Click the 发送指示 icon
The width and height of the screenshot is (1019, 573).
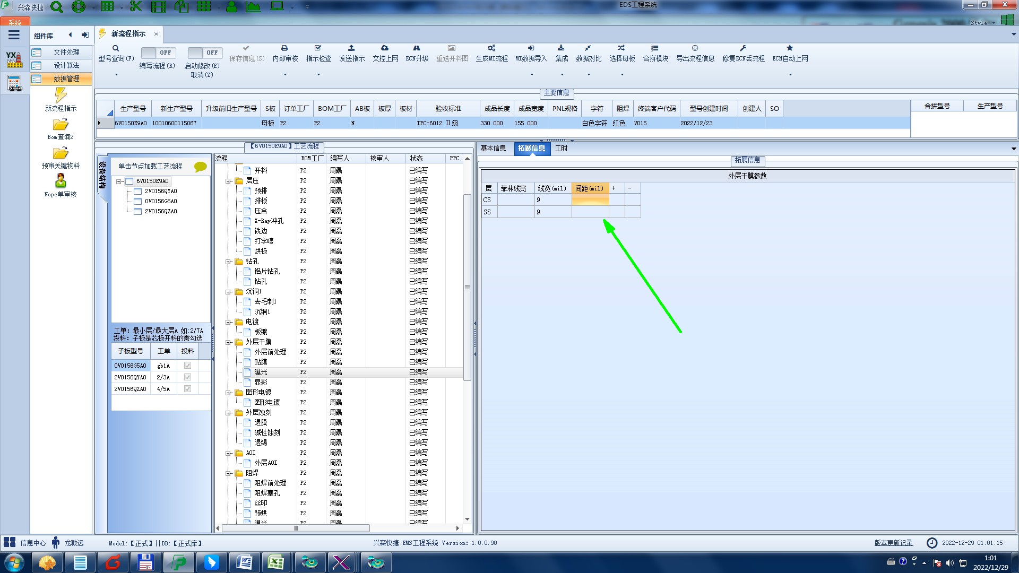click(351, 48)
